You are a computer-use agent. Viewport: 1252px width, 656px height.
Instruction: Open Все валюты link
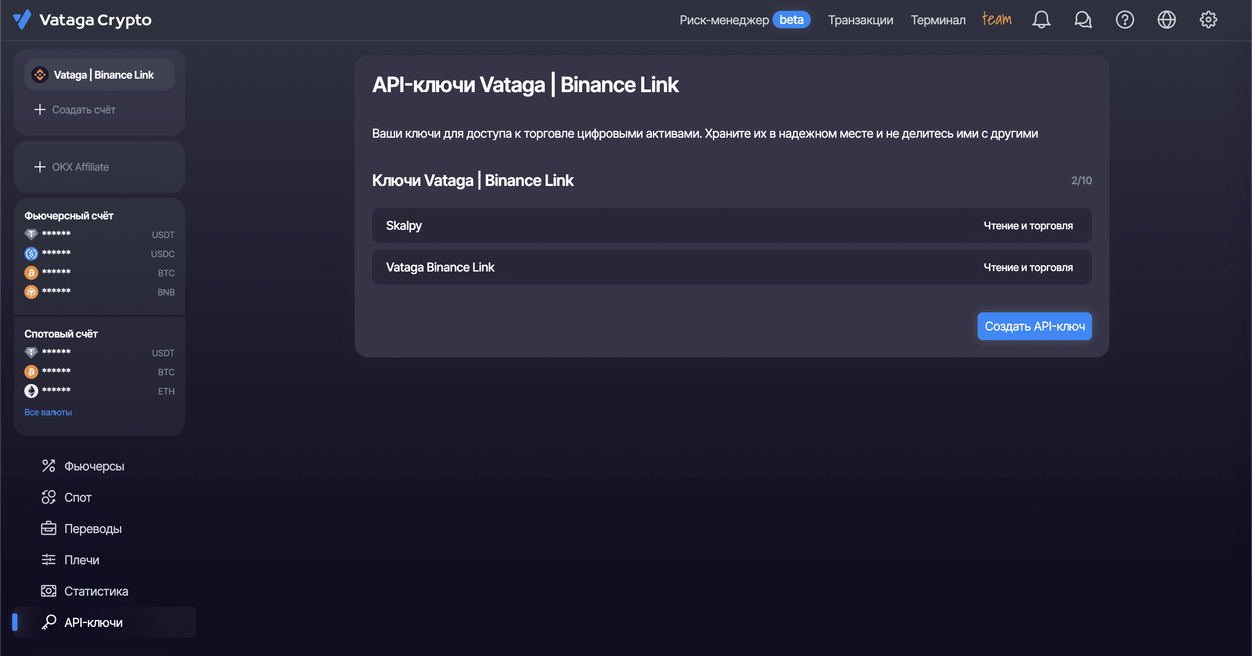(48, 412)
